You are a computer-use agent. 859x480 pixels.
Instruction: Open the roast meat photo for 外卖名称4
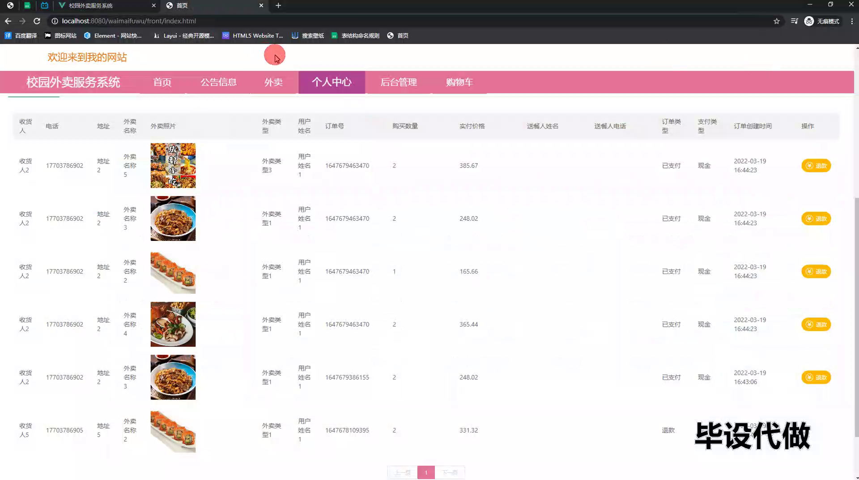[x=173, y=324]
